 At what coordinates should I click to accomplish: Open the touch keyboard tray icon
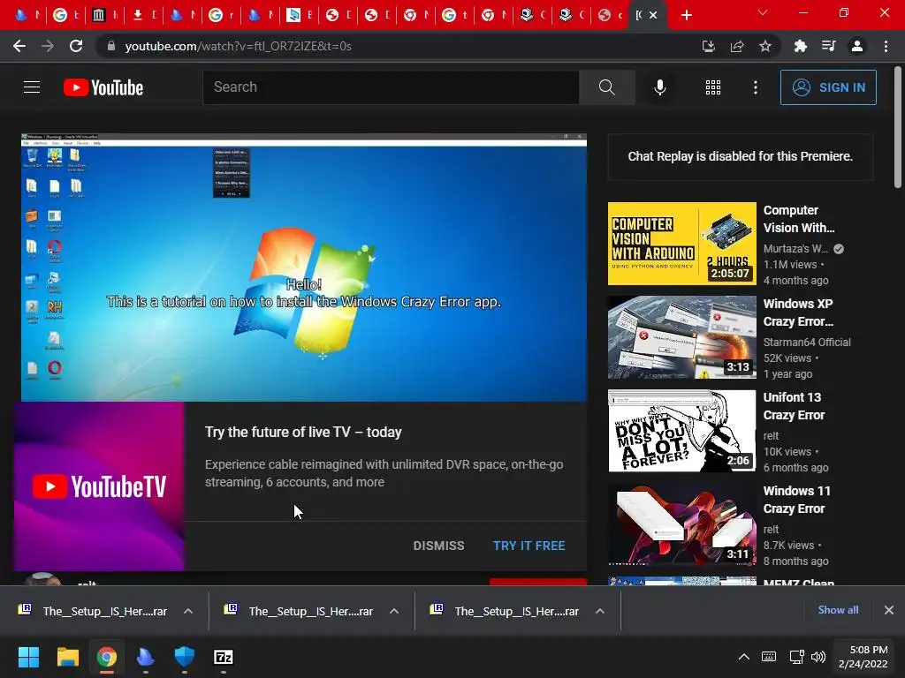click(769, 657)
